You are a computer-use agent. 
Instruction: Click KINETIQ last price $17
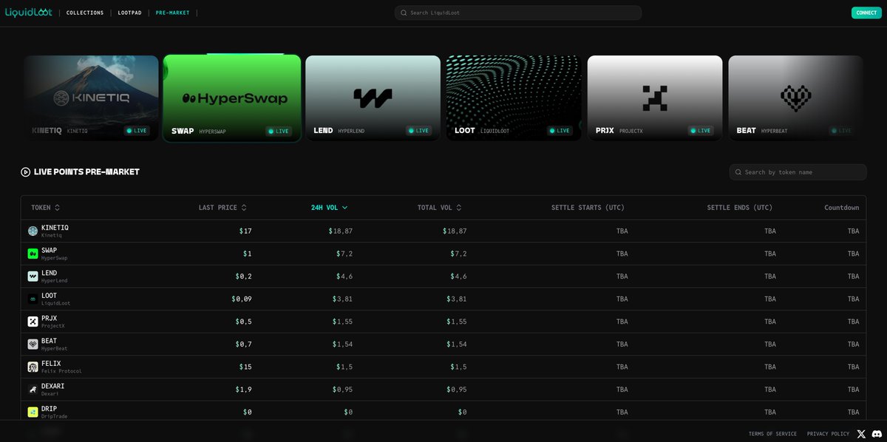[x=245, y=231]
